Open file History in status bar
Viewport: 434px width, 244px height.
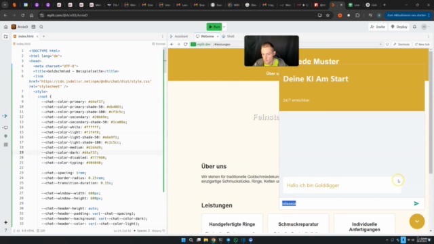click(158, 230)
